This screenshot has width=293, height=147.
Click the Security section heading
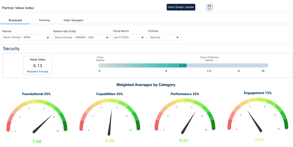pyautogui.click(x=11, y=49)
